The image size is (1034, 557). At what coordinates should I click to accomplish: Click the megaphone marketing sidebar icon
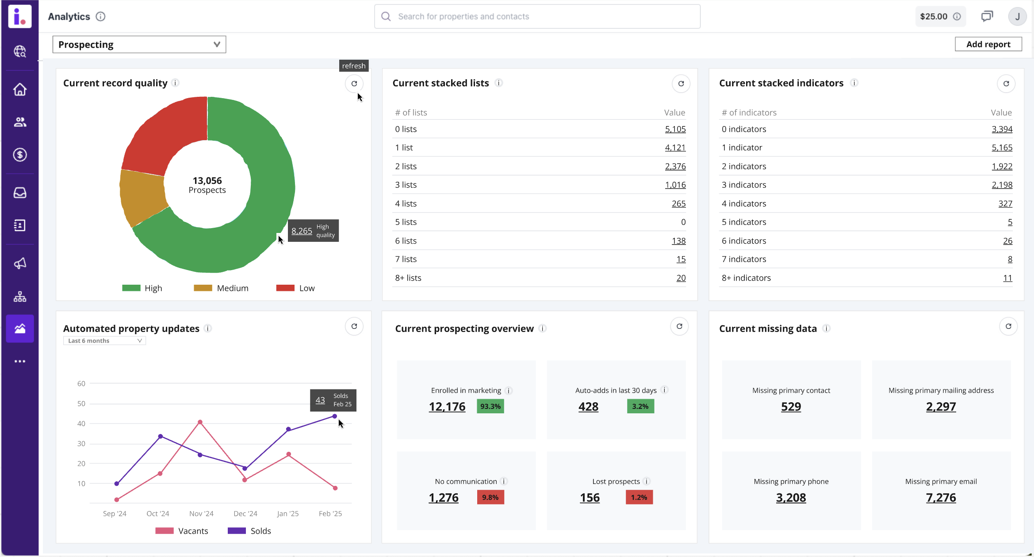[x=20, y=263]
